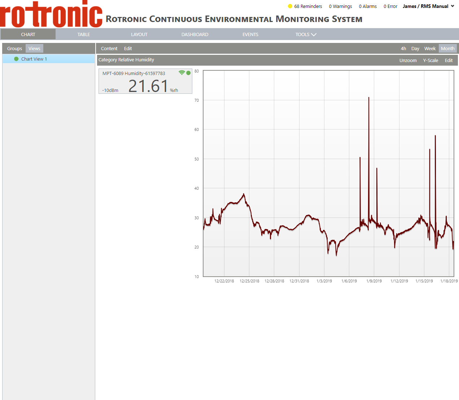This screenshot has height=400, width=459.
Task: Set time range to Week
Action: click(430, 49)
